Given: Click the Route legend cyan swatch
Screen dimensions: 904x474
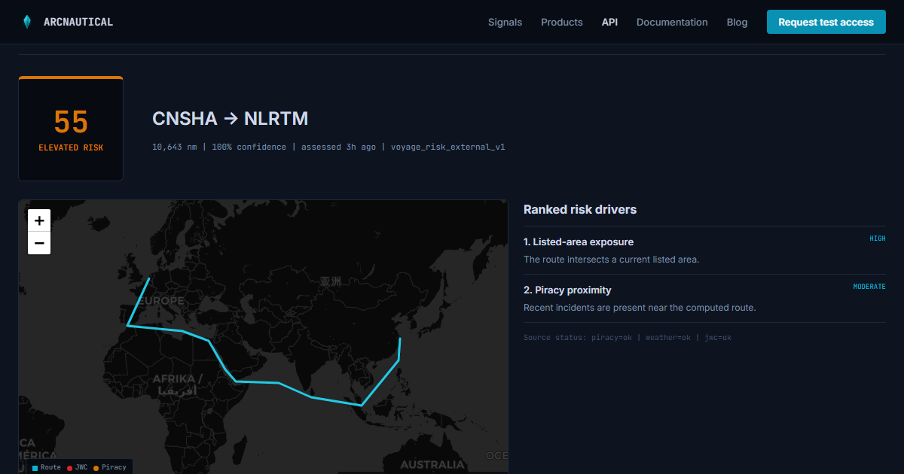Looking at the screenshot, I should pos(35,468).
